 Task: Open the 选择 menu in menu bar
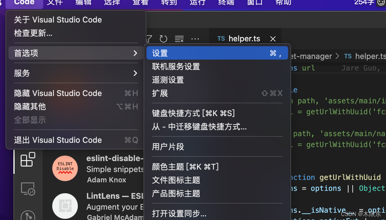(x=112, y=2)
